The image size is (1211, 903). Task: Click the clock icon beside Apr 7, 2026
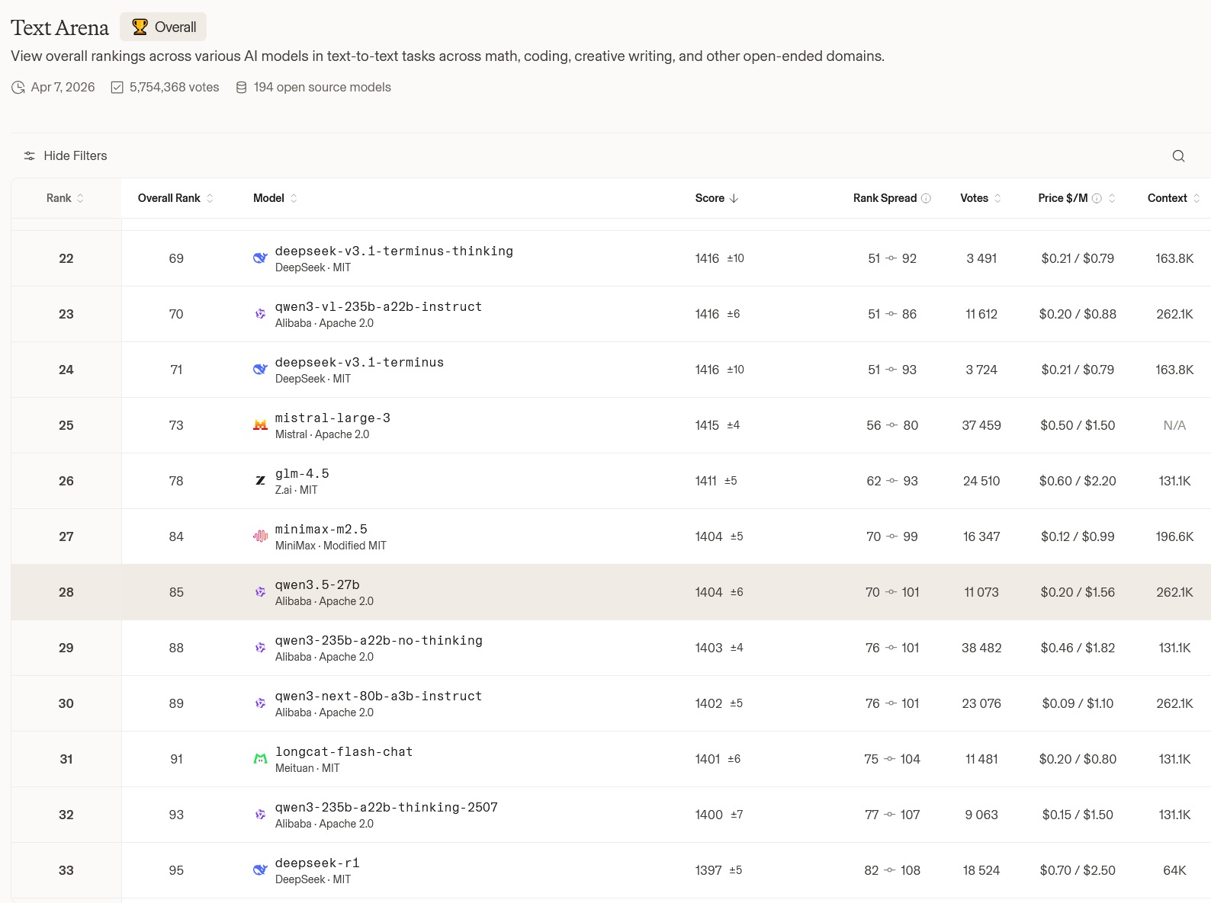(18, 88)
